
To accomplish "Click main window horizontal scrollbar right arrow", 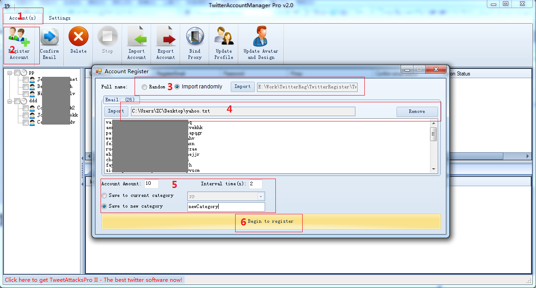I will (528, 156).
